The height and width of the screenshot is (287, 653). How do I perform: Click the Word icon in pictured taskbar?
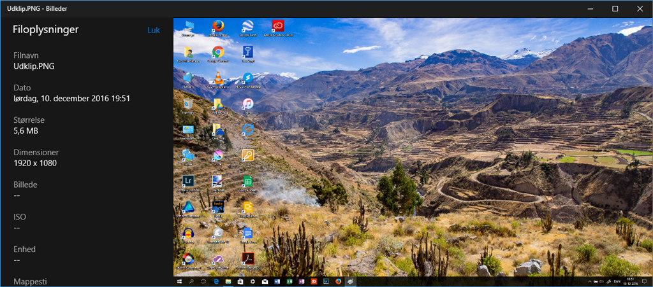[x=277, y=281]
